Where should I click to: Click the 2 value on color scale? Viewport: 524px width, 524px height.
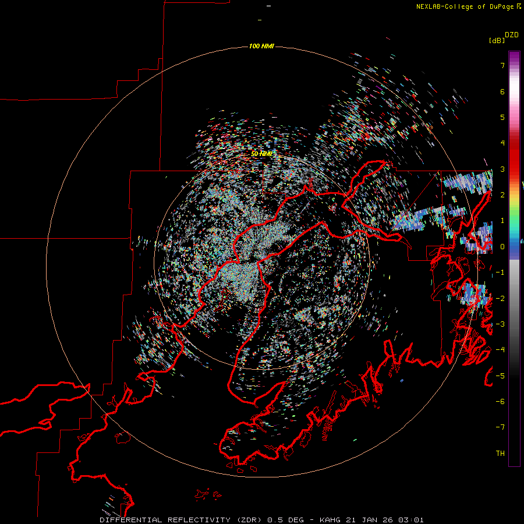(x=502, y=195)
